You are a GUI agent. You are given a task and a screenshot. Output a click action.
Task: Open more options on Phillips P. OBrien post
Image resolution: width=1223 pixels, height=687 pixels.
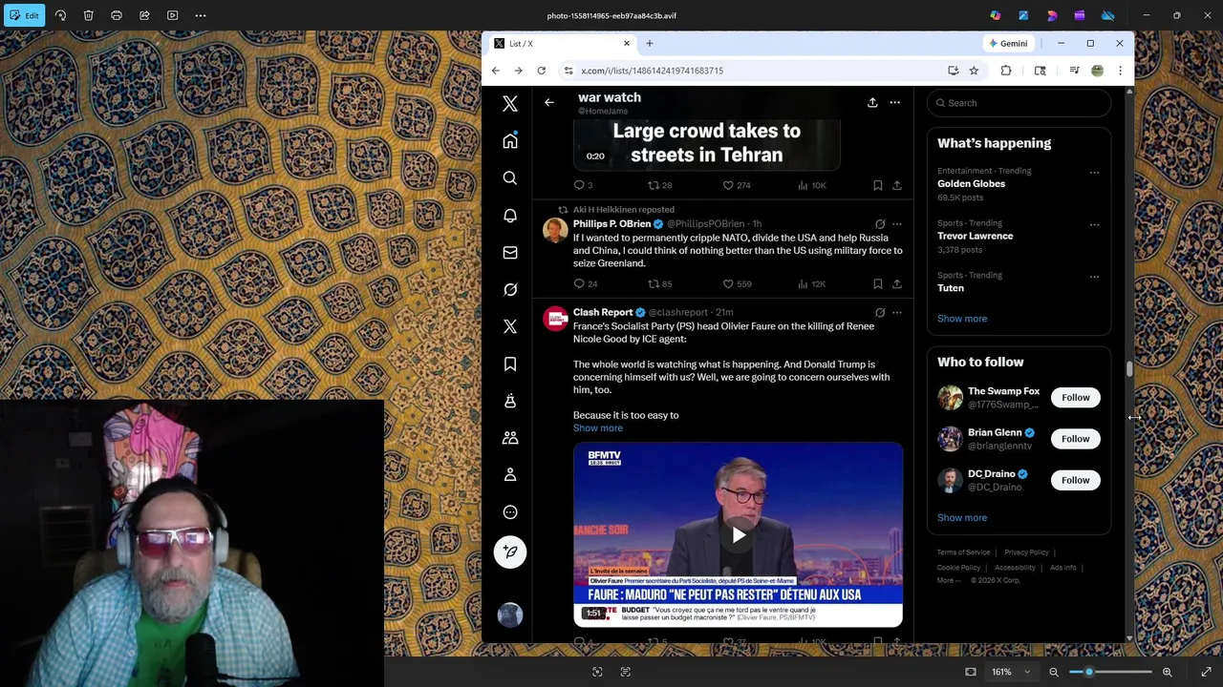[x=896, y=224]
